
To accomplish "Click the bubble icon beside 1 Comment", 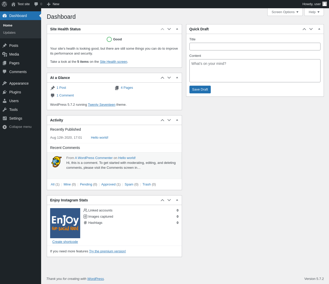I will coord(53,96).
